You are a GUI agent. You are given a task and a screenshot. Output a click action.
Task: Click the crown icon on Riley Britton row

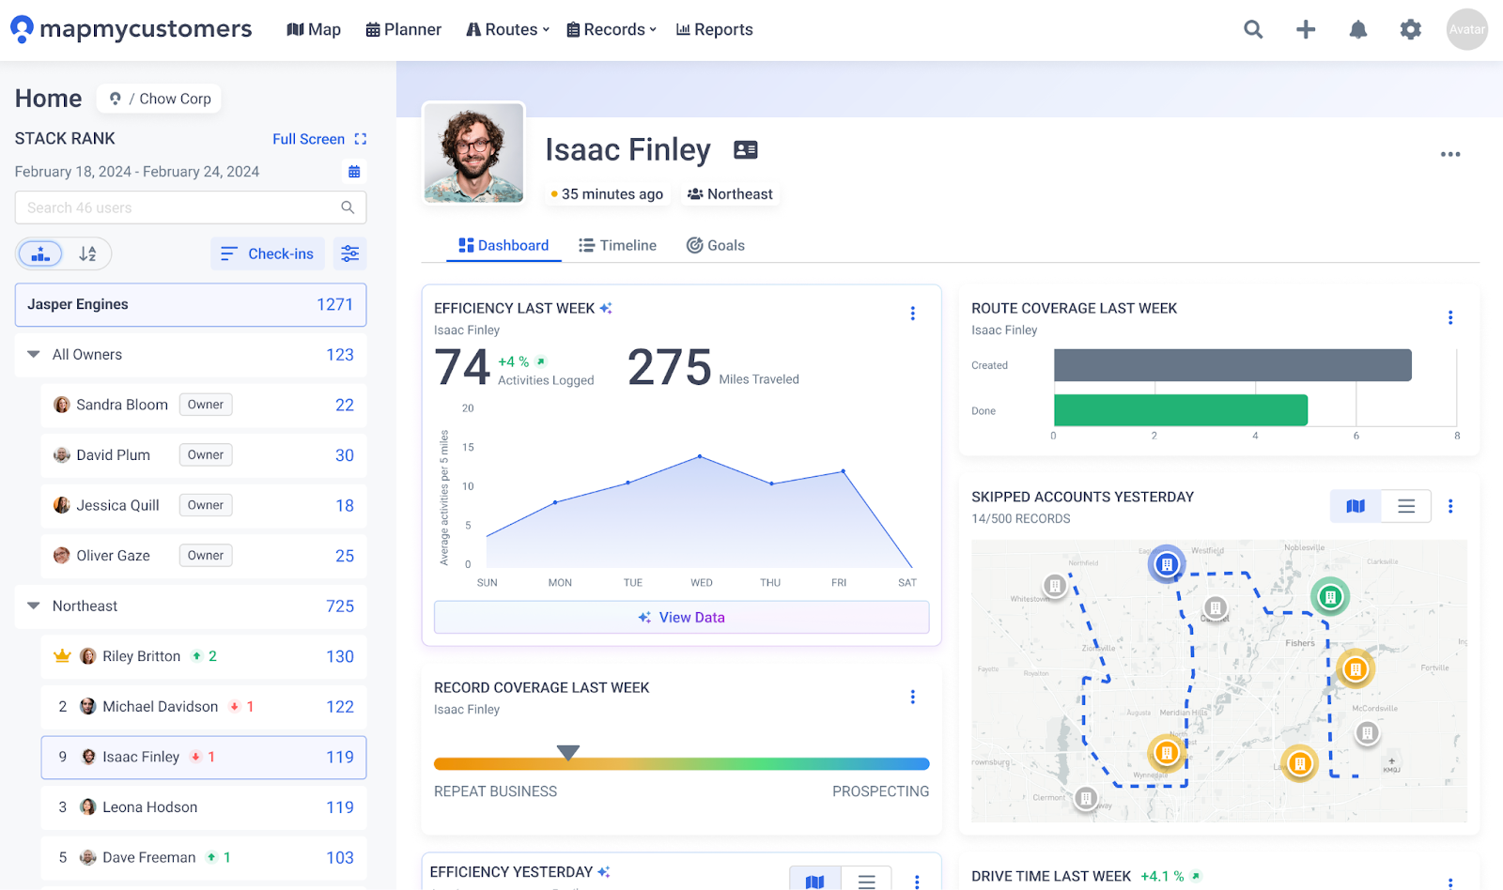point(62,656)
